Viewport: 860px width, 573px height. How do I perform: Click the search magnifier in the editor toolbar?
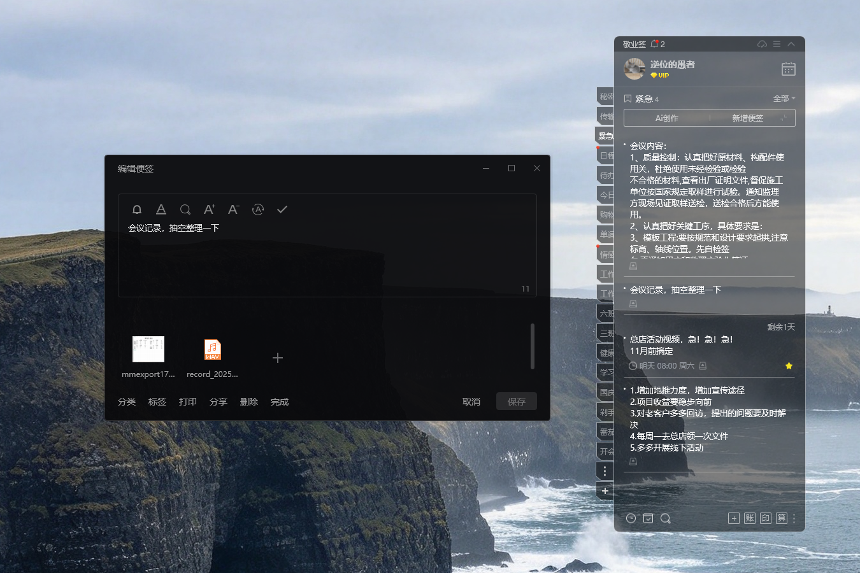tap(185, 209)
